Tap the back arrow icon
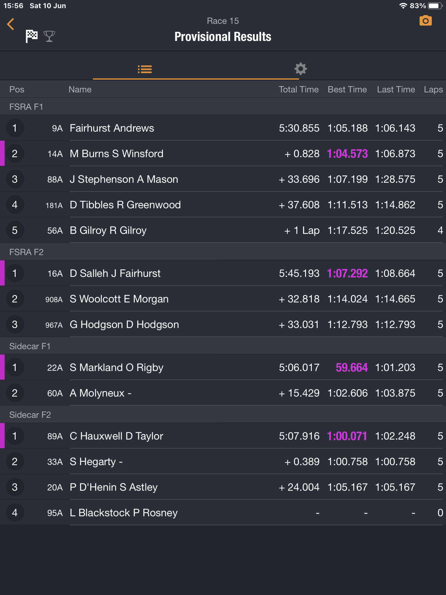 (x=11, y=24)
